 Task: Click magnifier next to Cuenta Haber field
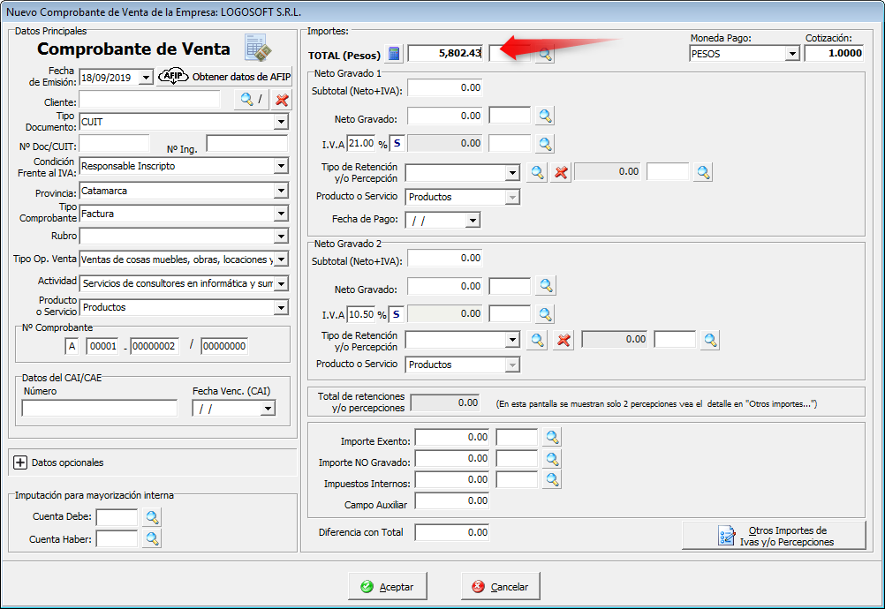pos(152,538)
